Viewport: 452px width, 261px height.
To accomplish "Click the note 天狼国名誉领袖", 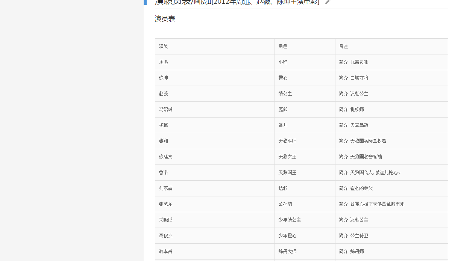I will (x=366, y=157).
